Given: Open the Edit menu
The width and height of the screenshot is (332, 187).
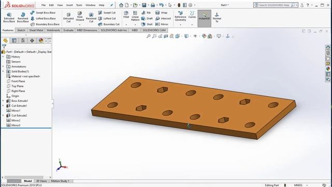Looking at the screenshot, I should 51,5.
